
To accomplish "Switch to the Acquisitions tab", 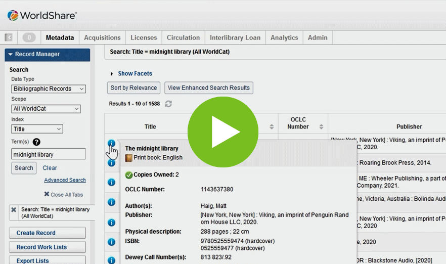I will 102,37.
